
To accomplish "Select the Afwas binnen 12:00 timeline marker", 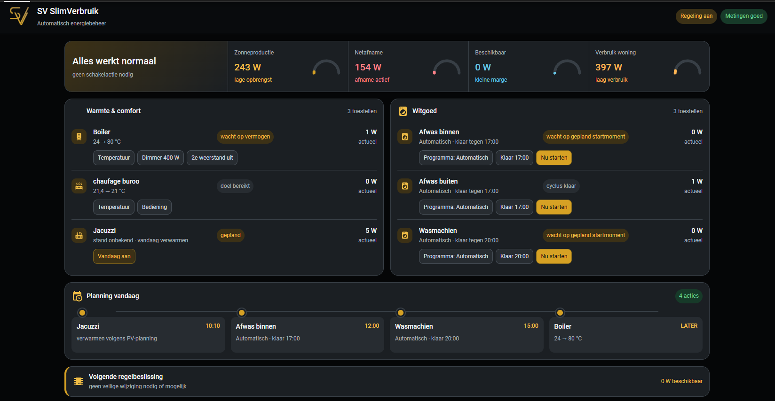I will pyautogui.click(x=242, y=313).
